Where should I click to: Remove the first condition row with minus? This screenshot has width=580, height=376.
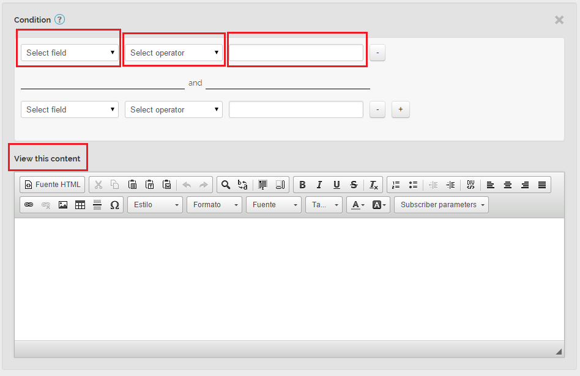click(377, 53)
